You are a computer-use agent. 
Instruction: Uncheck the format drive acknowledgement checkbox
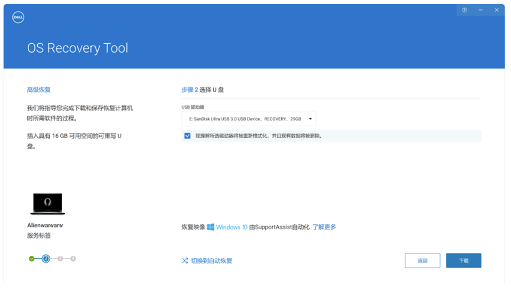coord(187,136)
